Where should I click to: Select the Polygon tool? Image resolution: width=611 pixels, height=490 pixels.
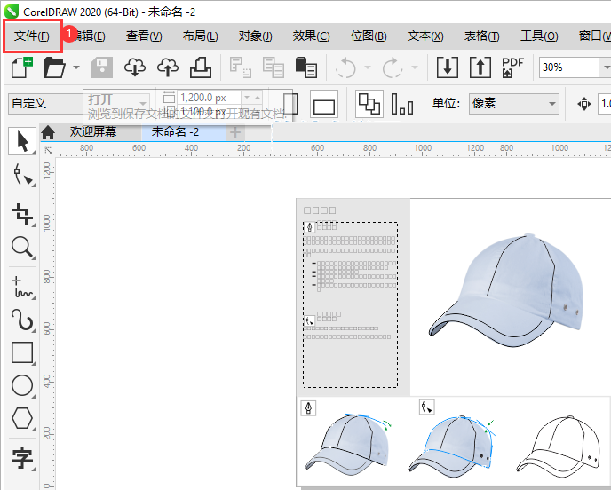point(22,418)
